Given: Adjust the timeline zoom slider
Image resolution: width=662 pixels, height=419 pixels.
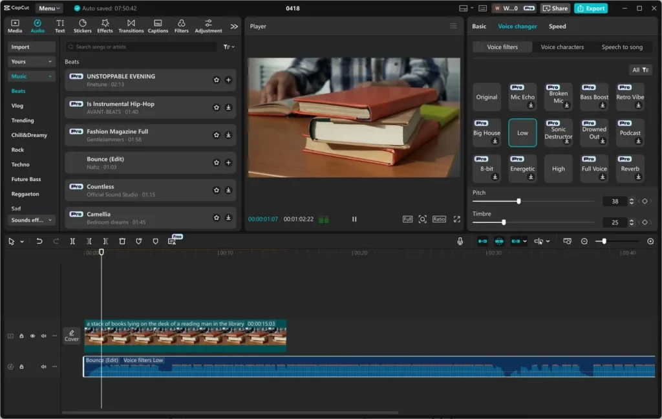Looking at the screenshot, I should coord(604,241).
